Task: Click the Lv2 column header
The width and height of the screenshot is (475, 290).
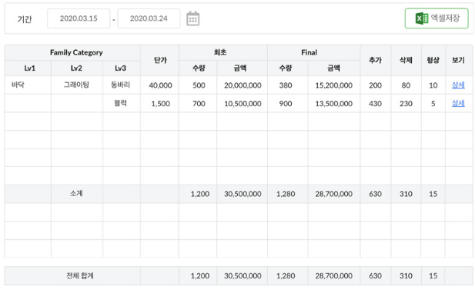Action: (77, 68)
